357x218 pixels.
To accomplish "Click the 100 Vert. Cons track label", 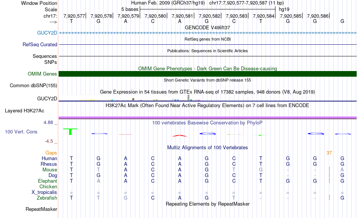I will point(21,132).
